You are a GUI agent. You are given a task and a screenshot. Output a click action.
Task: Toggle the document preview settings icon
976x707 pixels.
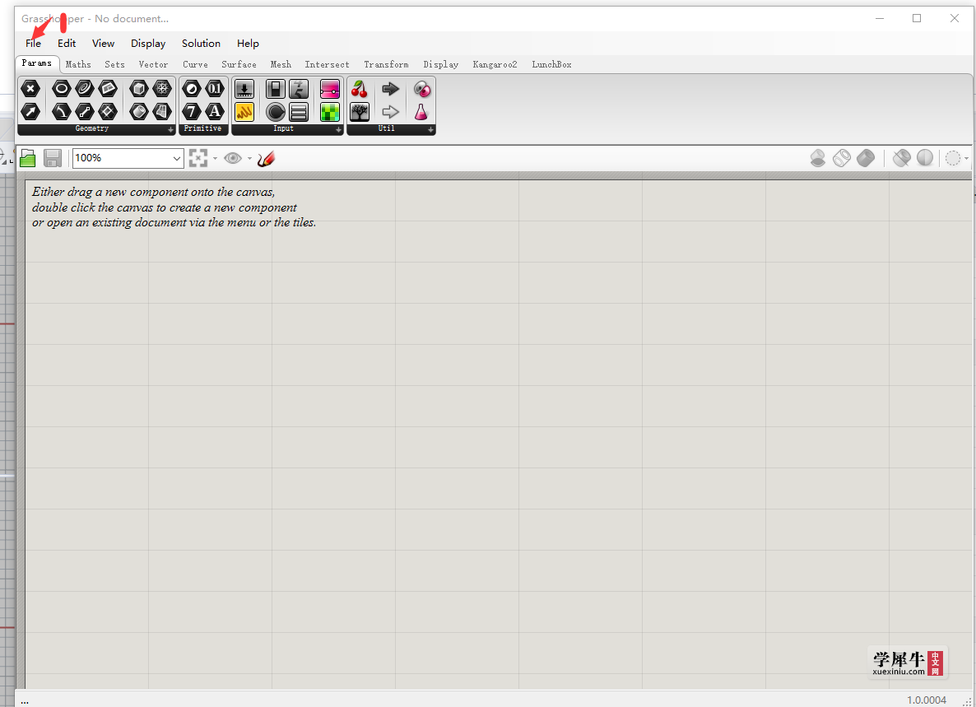[818, 158]
